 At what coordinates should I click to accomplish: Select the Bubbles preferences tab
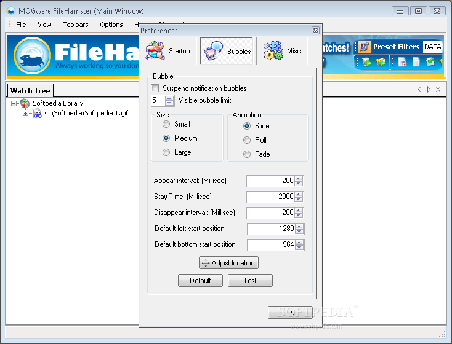[x=227, y=51]
